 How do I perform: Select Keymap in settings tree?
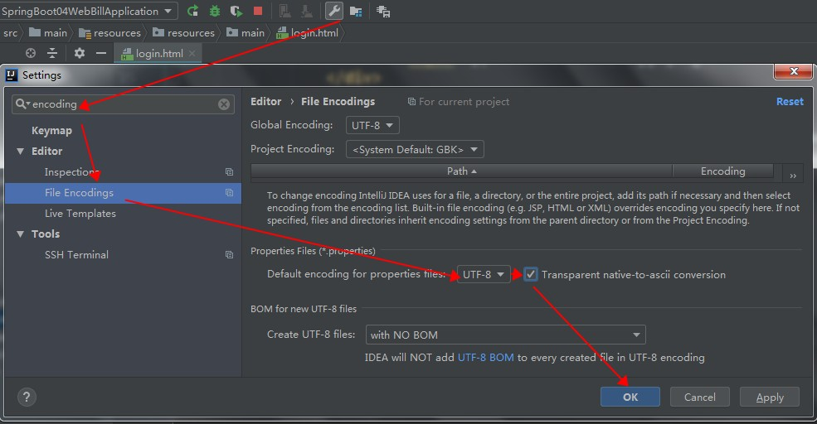tap(51, 131)
